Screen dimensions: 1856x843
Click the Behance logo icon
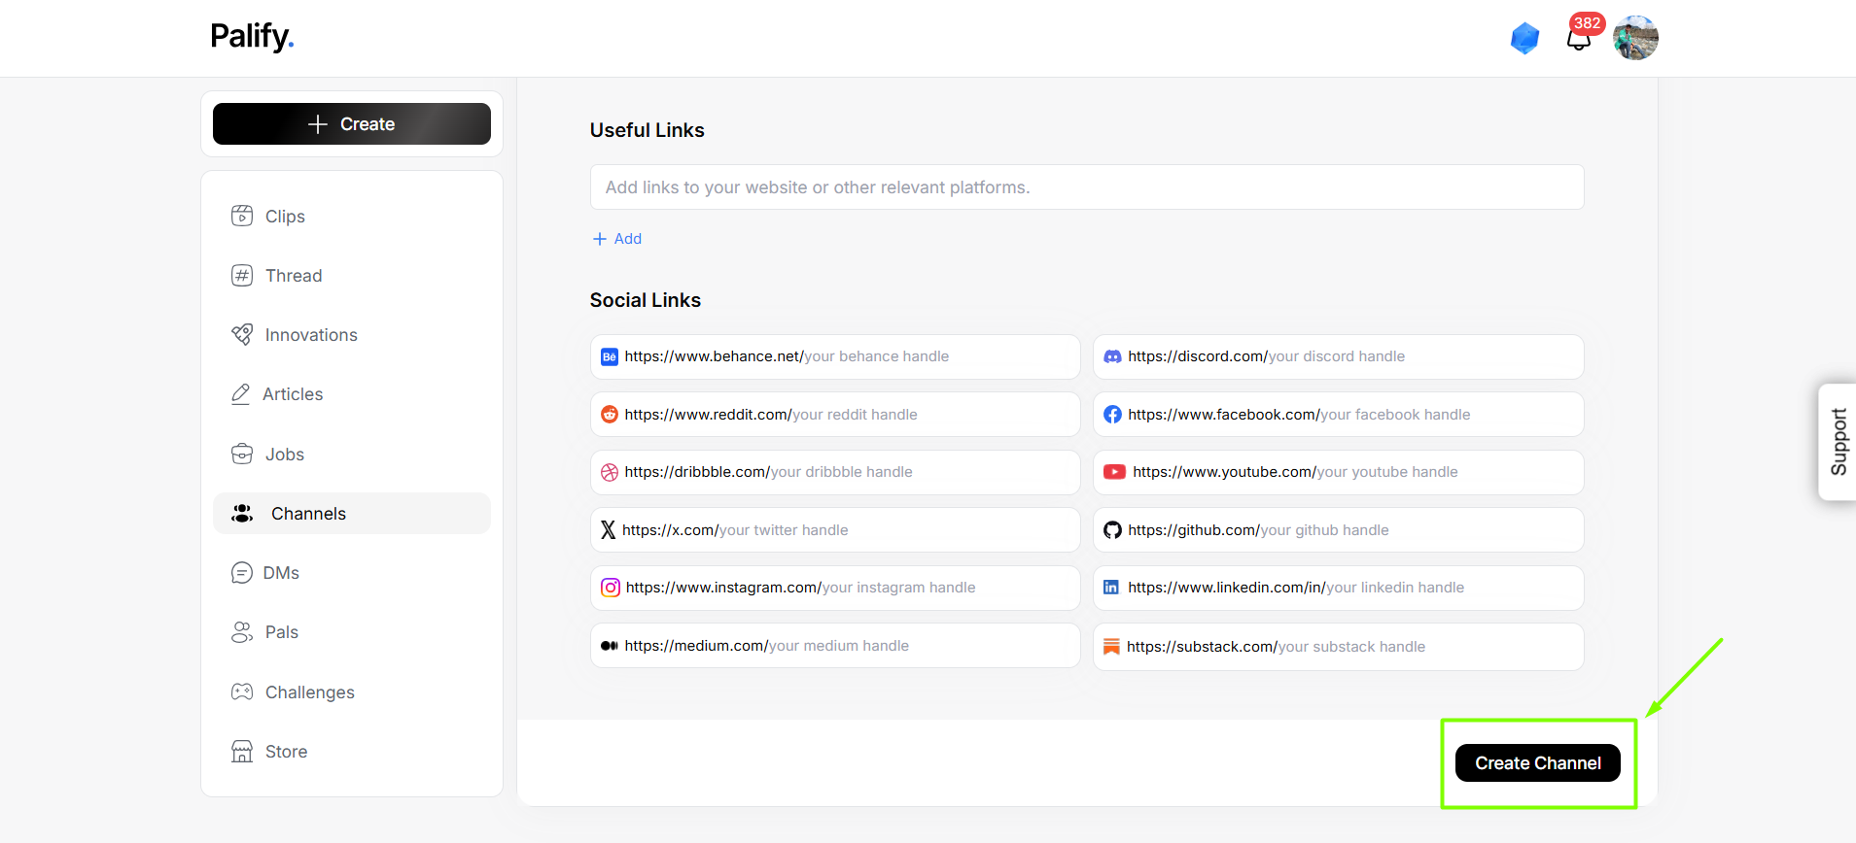click(610, 356)
